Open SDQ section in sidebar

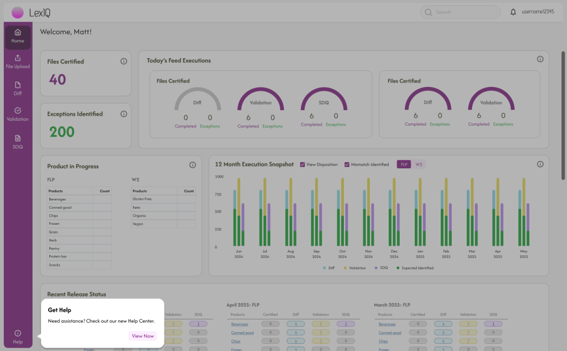click(x=18, y=142)
